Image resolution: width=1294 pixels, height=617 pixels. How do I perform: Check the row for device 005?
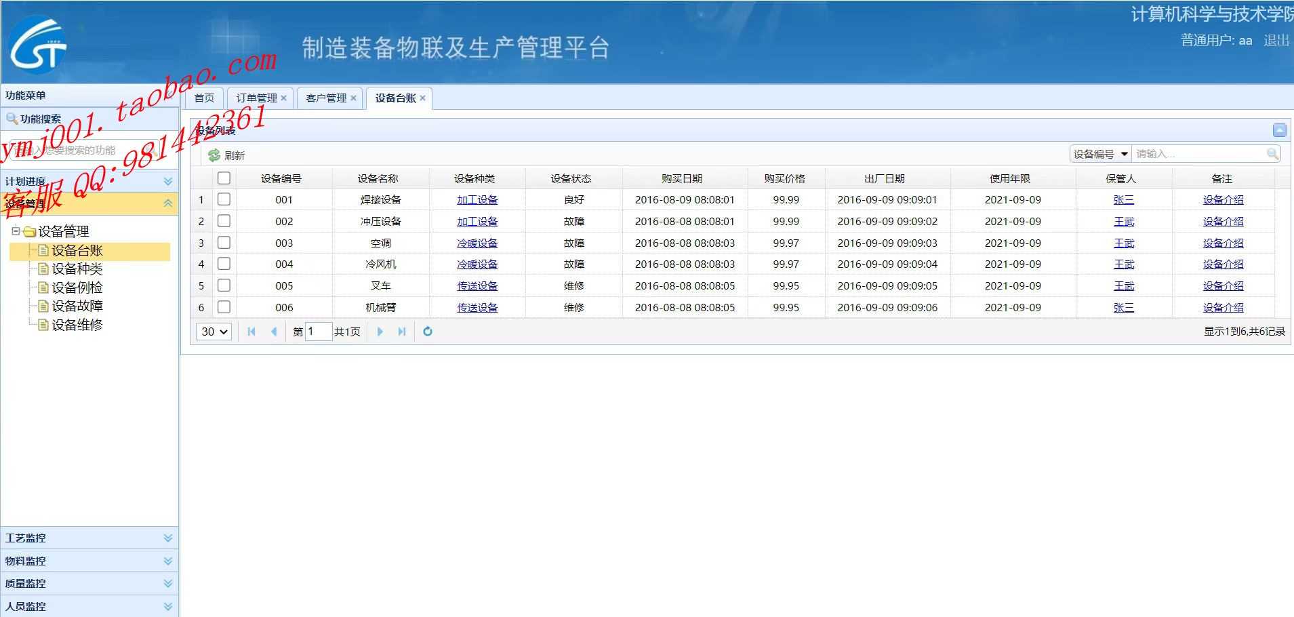tap(224, 285)
